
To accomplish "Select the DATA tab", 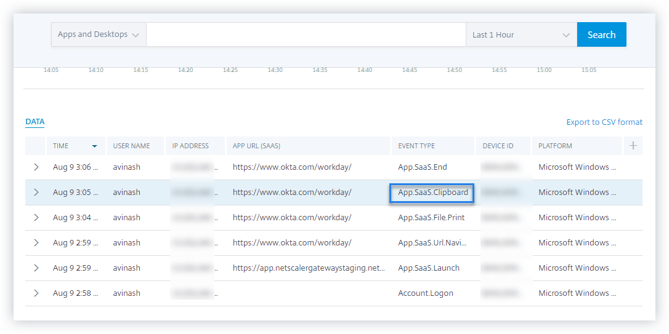I will coord(35,122).
